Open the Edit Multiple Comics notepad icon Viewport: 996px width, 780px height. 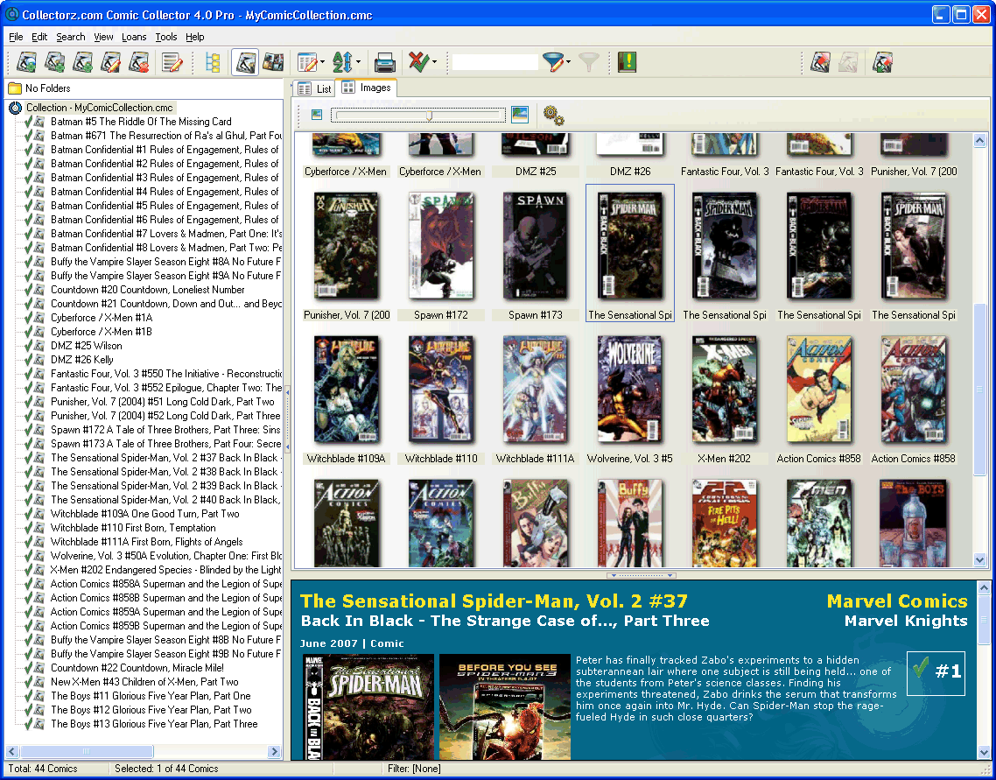point(170,62)
